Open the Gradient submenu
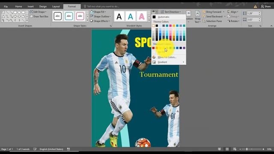The image size is (274, 154). pos(168,62)
